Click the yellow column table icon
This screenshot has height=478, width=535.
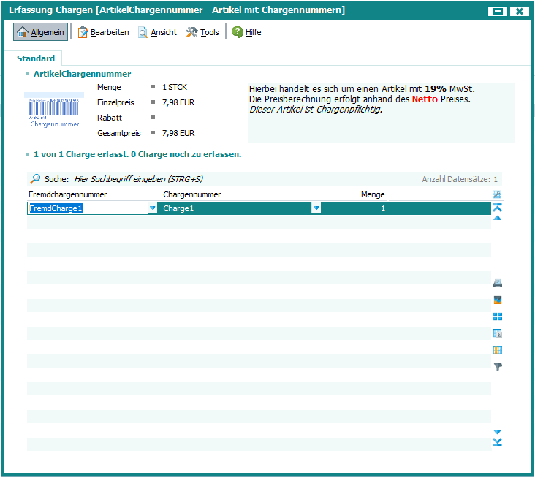point(498,350)
